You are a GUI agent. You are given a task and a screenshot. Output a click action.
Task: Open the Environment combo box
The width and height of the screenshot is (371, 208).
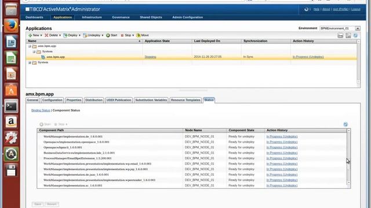click(340, 28)
